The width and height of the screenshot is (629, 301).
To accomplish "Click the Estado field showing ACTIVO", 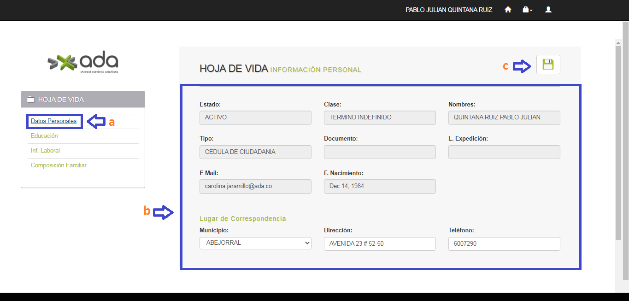I will click(x=255, y=118).
